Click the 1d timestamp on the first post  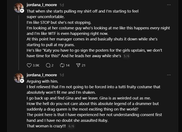tap(62, 5)
